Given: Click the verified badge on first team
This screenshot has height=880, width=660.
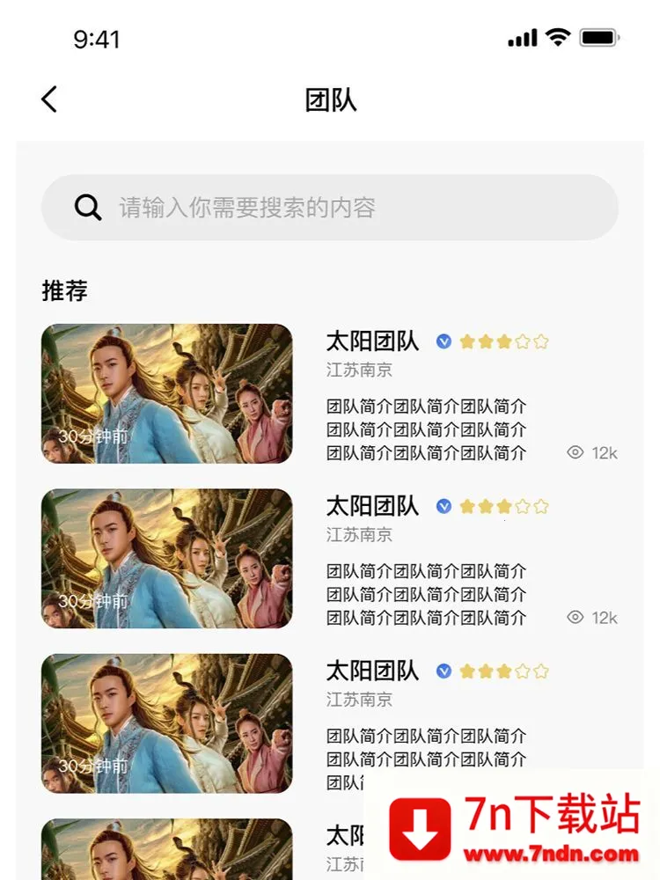Looking at the screenshot, I should (x=444, y=341).
